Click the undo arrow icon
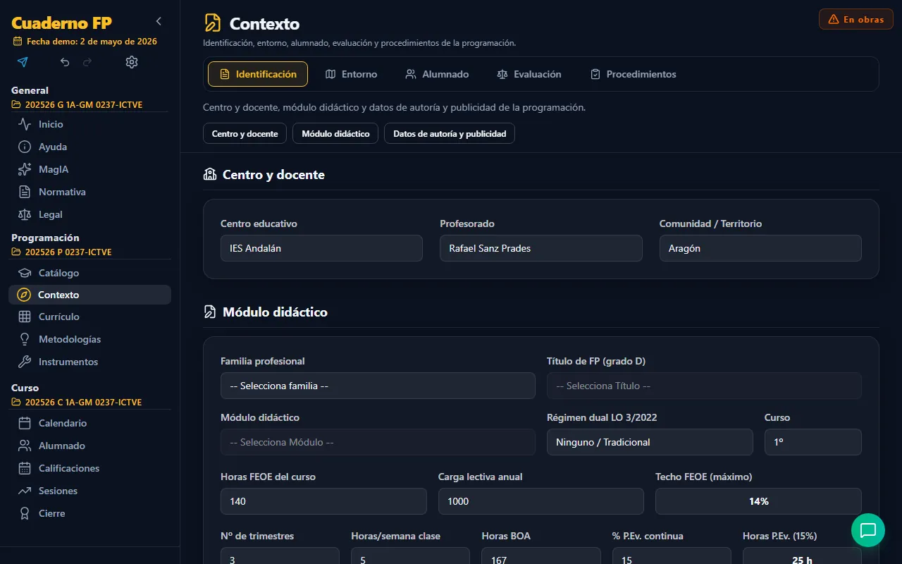Image resolution: width=902 pixels, height=564 pixels. [65, 62]
